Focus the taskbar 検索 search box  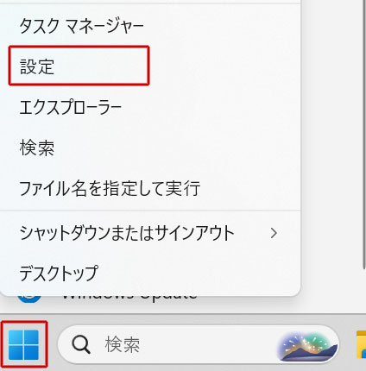(199, 344)
